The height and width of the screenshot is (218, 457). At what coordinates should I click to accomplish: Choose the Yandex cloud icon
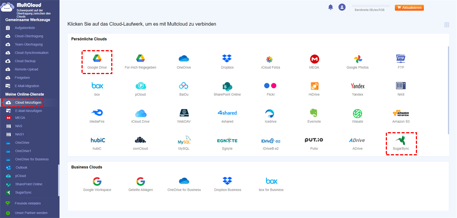pos(358,86)
